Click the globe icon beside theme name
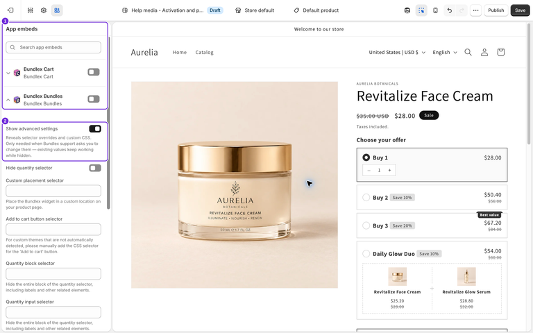This screenshot has height=333, width=533. pos(125,10)
